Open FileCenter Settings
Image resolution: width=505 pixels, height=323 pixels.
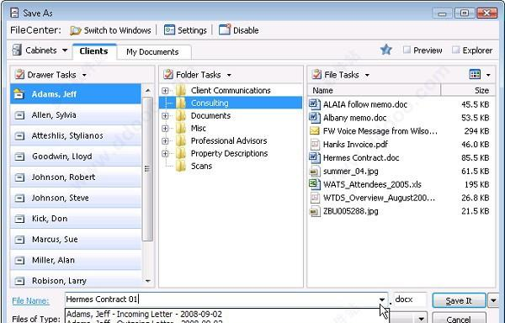(185, 30)
